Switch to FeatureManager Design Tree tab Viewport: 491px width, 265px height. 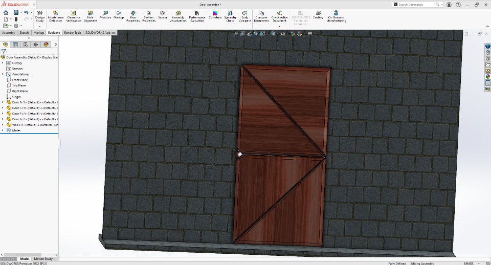point(5,45)
